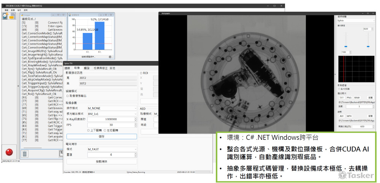Click the 發動清除 button
The image size is (380, 183).
[101, 162]
